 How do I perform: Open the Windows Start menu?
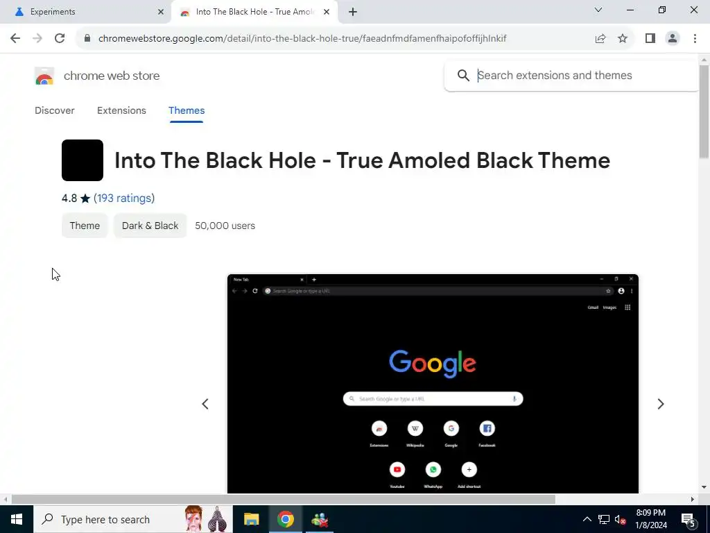tap(17, 519)
